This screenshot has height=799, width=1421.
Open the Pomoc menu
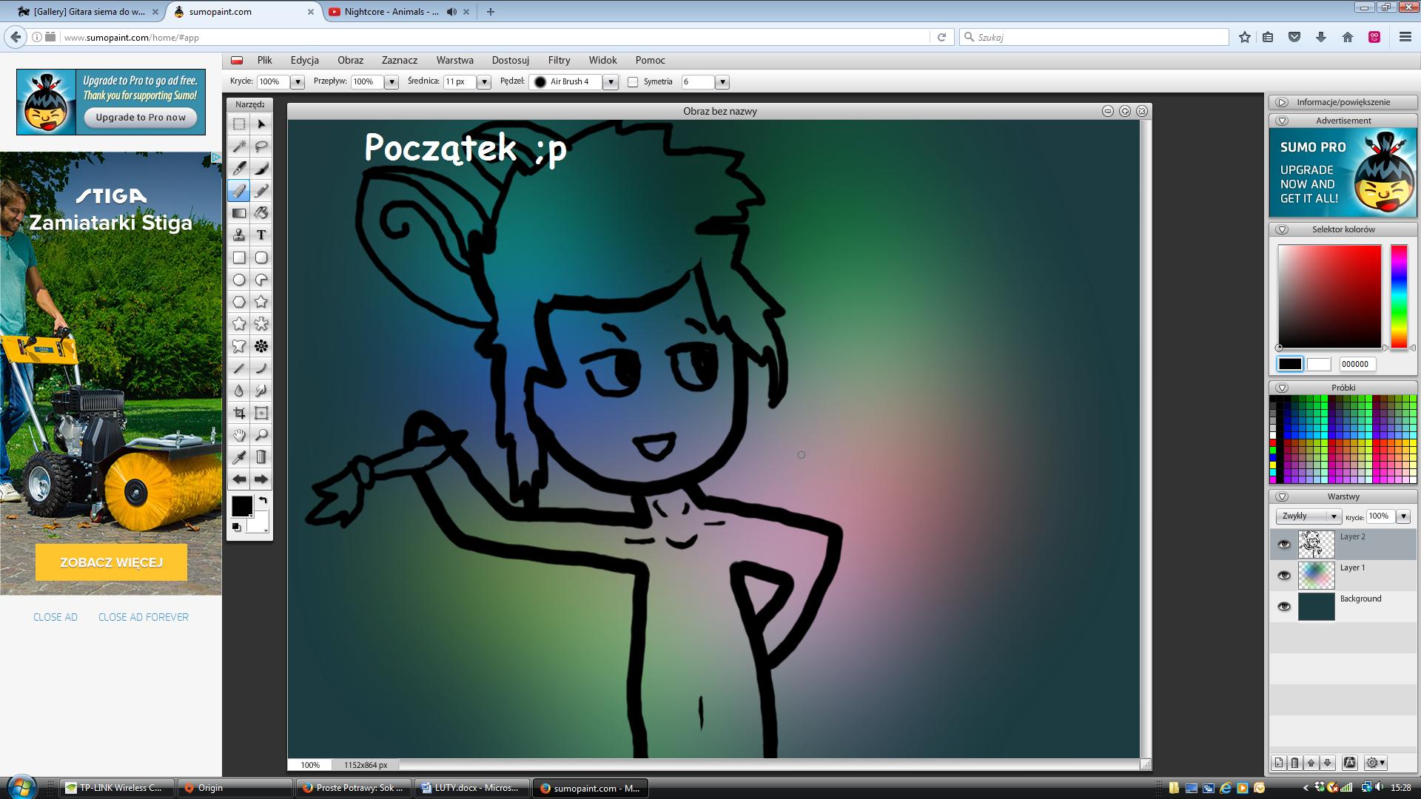(x=650, y=61)
